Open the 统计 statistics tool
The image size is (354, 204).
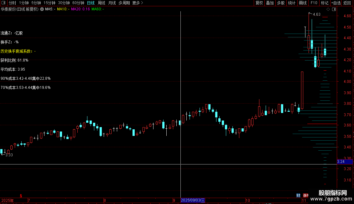coord(292,3)
